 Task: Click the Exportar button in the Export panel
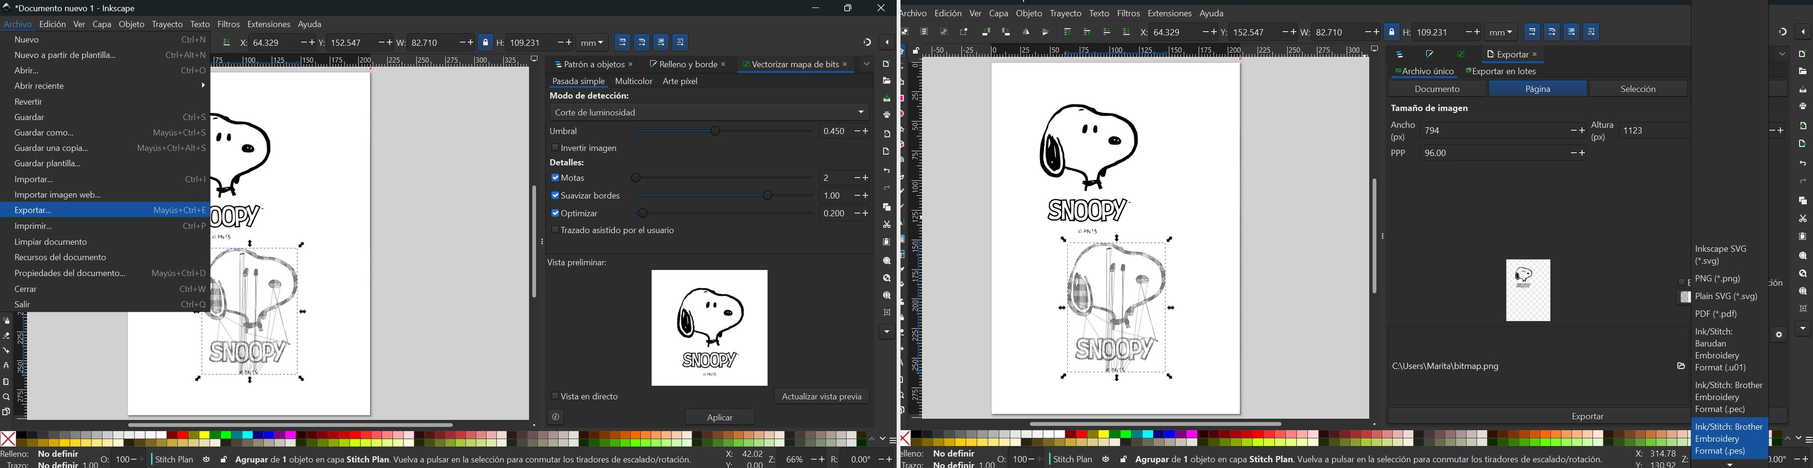(x=1587, y=417)
